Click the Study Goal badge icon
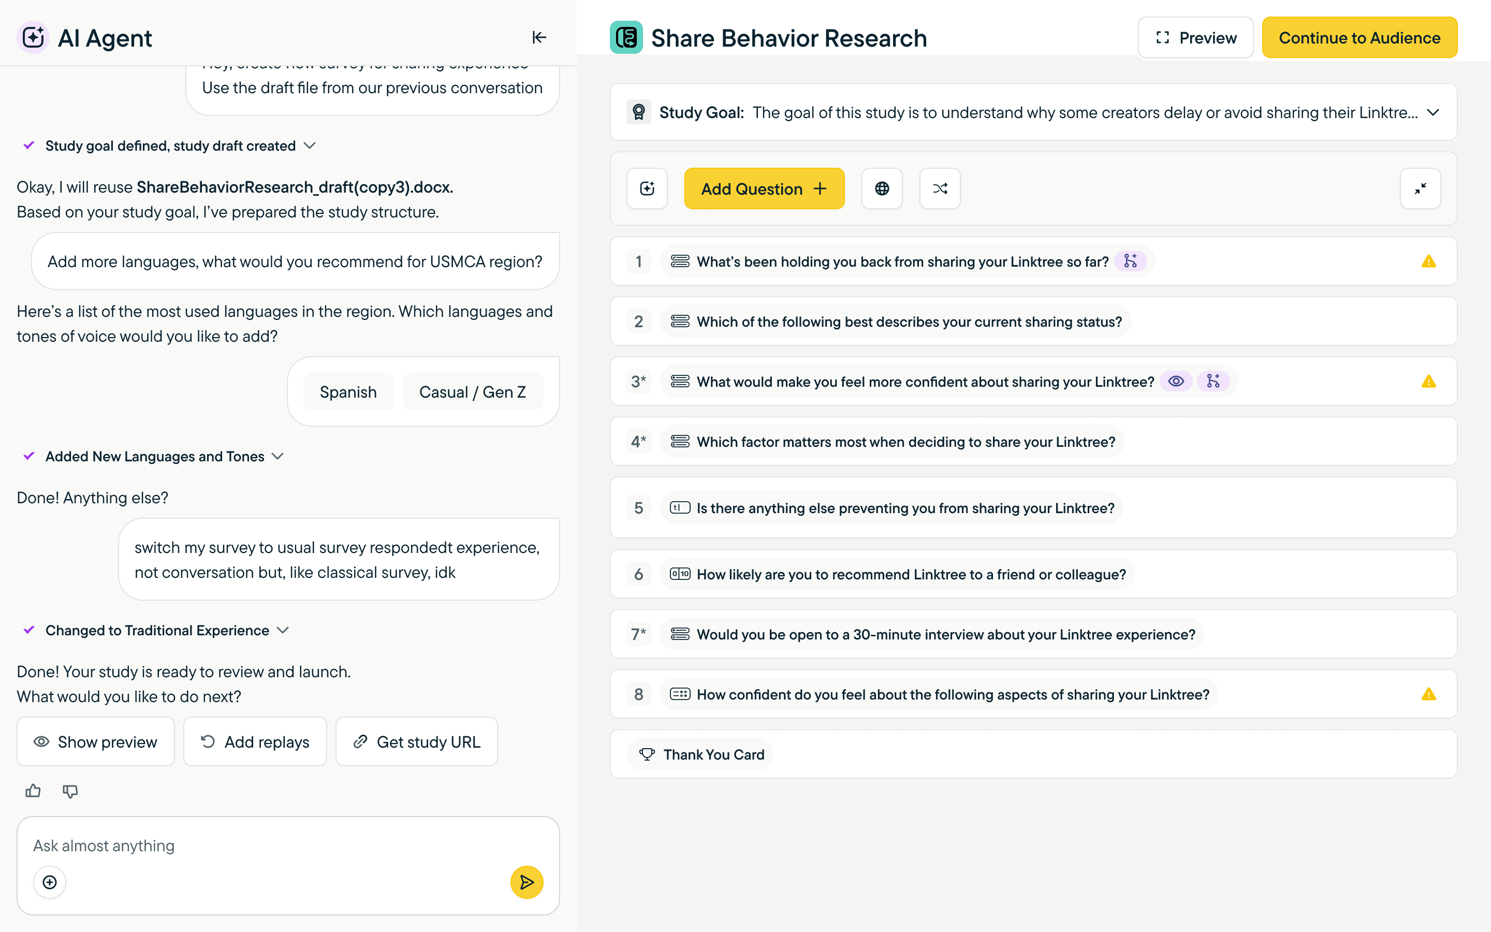Screen dimensions: 1491x932 (x=639, y=112)
